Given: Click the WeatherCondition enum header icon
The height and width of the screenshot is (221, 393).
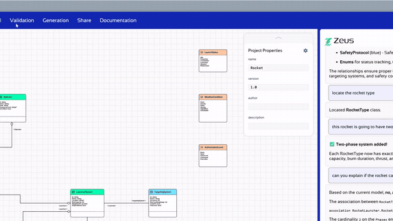Looking at the screenshot, I should pyautogui.click(x=201, y=97).
